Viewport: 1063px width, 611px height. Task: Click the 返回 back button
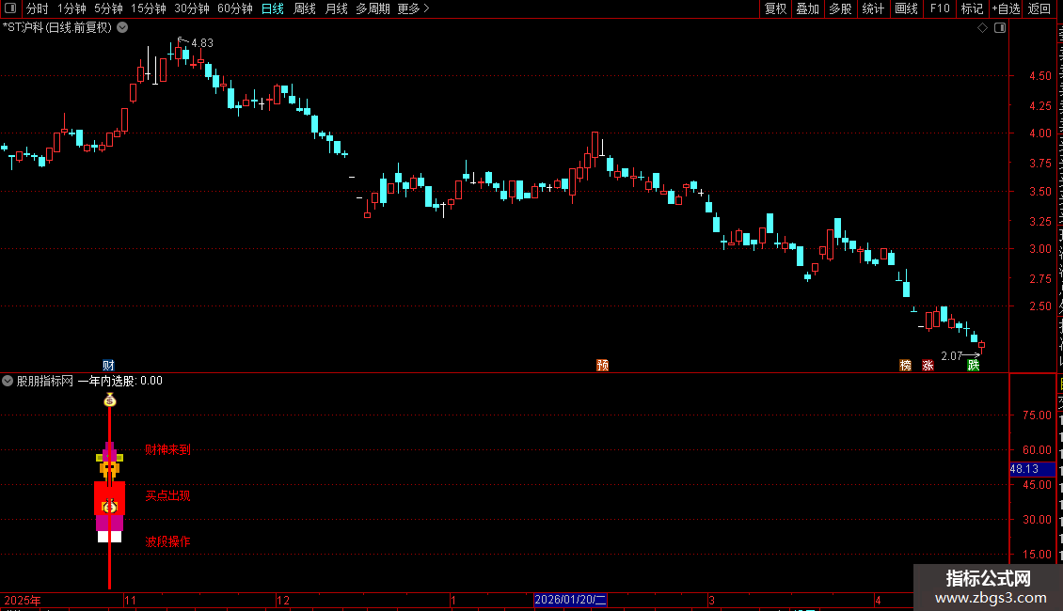1039,8
